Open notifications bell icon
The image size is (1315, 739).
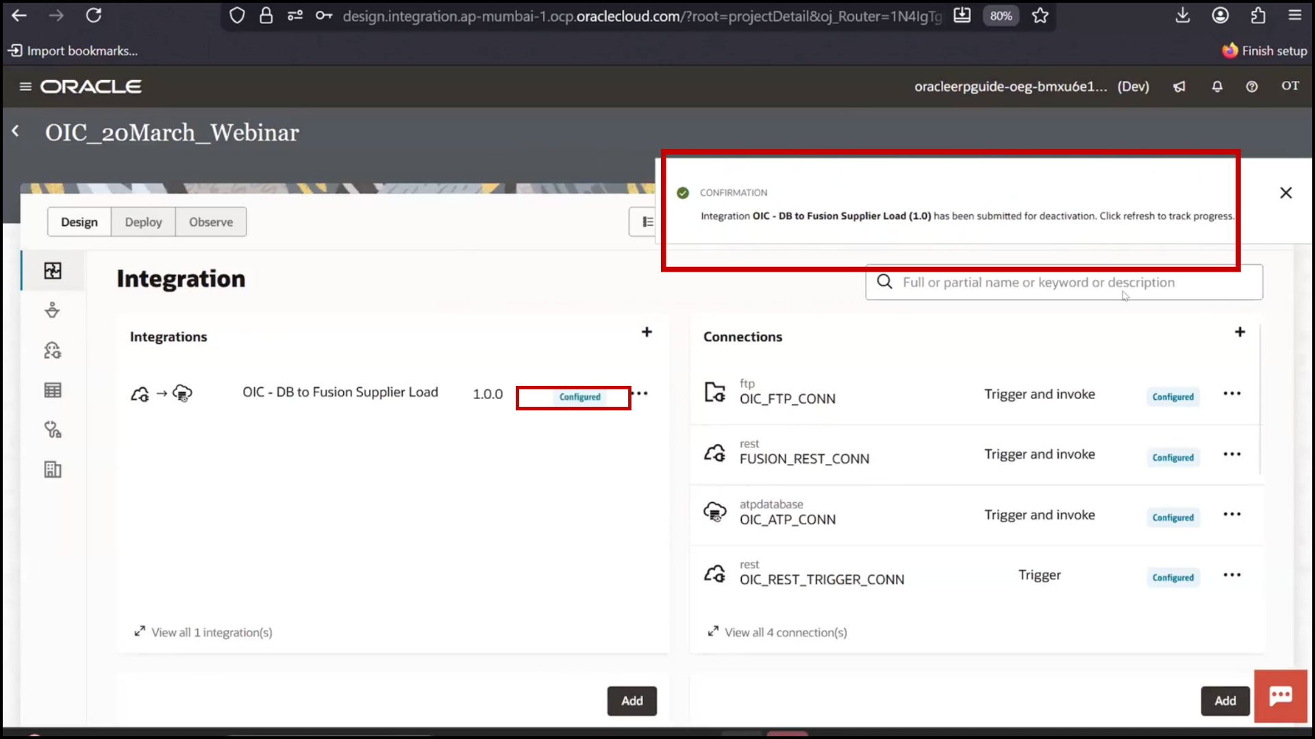1217,87
